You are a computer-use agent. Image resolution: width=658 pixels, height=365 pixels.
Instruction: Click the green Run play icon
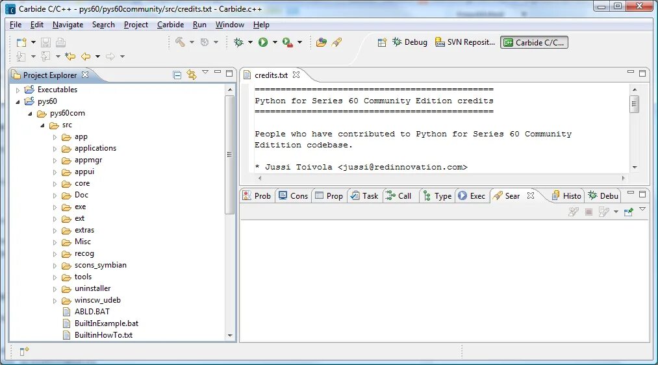pyautogui.click(x=263, y=42)
